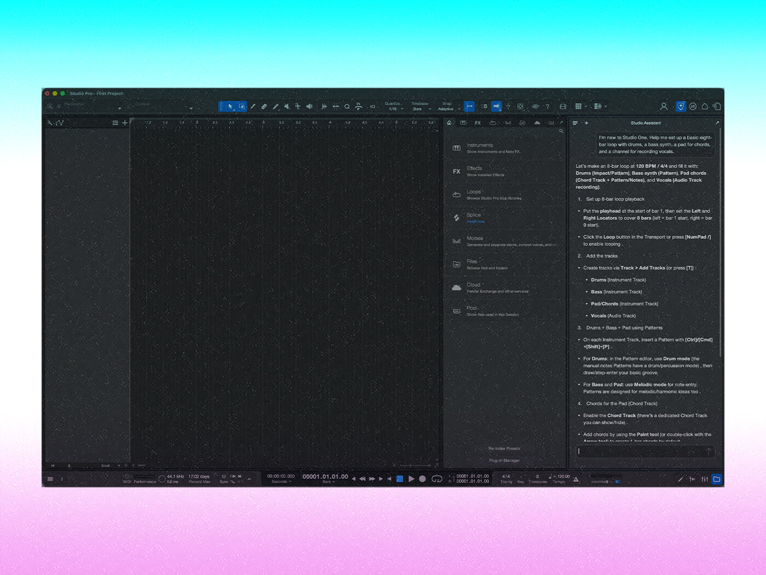This screenshot has height=575, width=766.
Task: Switch to the Files browser tab icon
Action: (x=522, y=123)
